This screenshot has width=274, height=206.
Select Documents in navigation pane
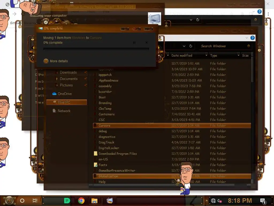click(68, 79)
